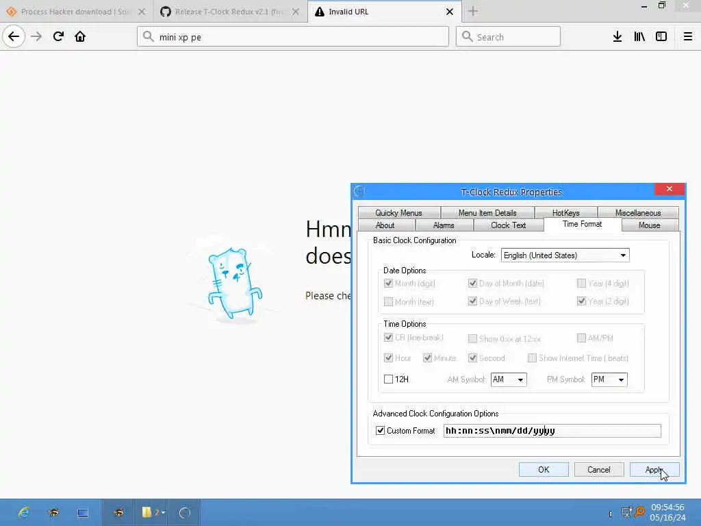Open a new tab with plus button
This screenshot has width=701, height=526.
473,12
